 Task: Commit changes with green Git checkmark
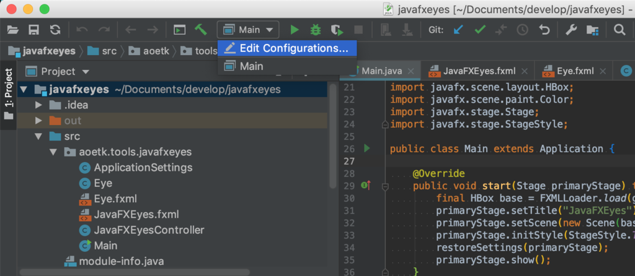pyautogui.click(x=480, y=30)
